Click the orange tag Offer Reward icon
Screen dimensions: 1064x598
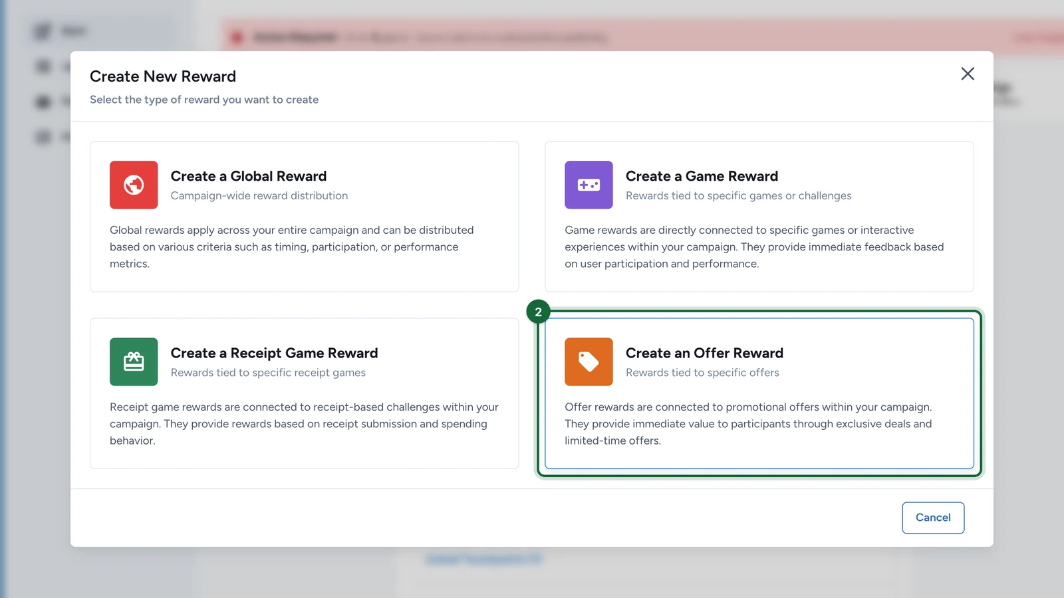point(589,361)
